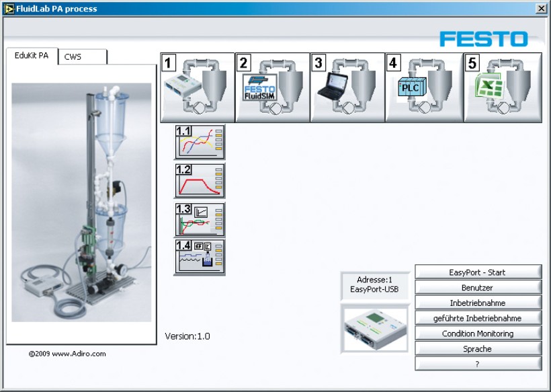Open 1.4 continuous control tank icon
The width and height of the screenshot is (551, 392).
click(200, 257)
